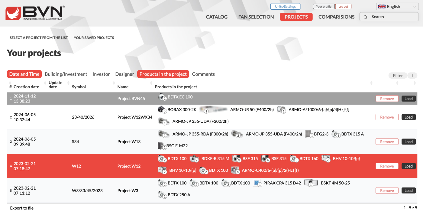Image resolution: width=423 pixels, height=218 pixels.
Task: Click the Export to file link
Action: coord(22,208)
